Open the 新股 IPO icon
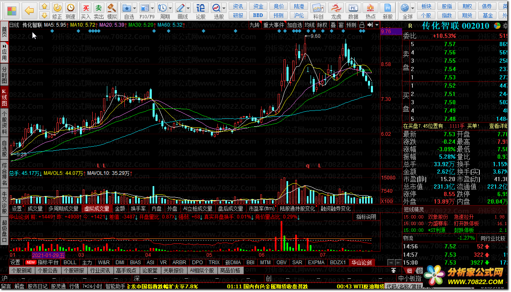The width and height of the screenshot is (511, 292). 388,7
